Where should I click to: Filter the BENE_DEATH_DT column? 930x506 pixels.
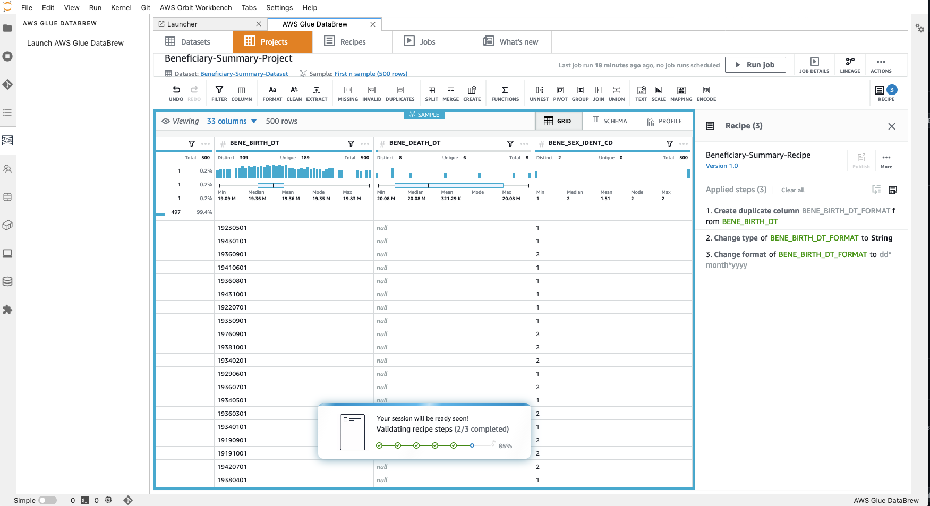(510, 144)
